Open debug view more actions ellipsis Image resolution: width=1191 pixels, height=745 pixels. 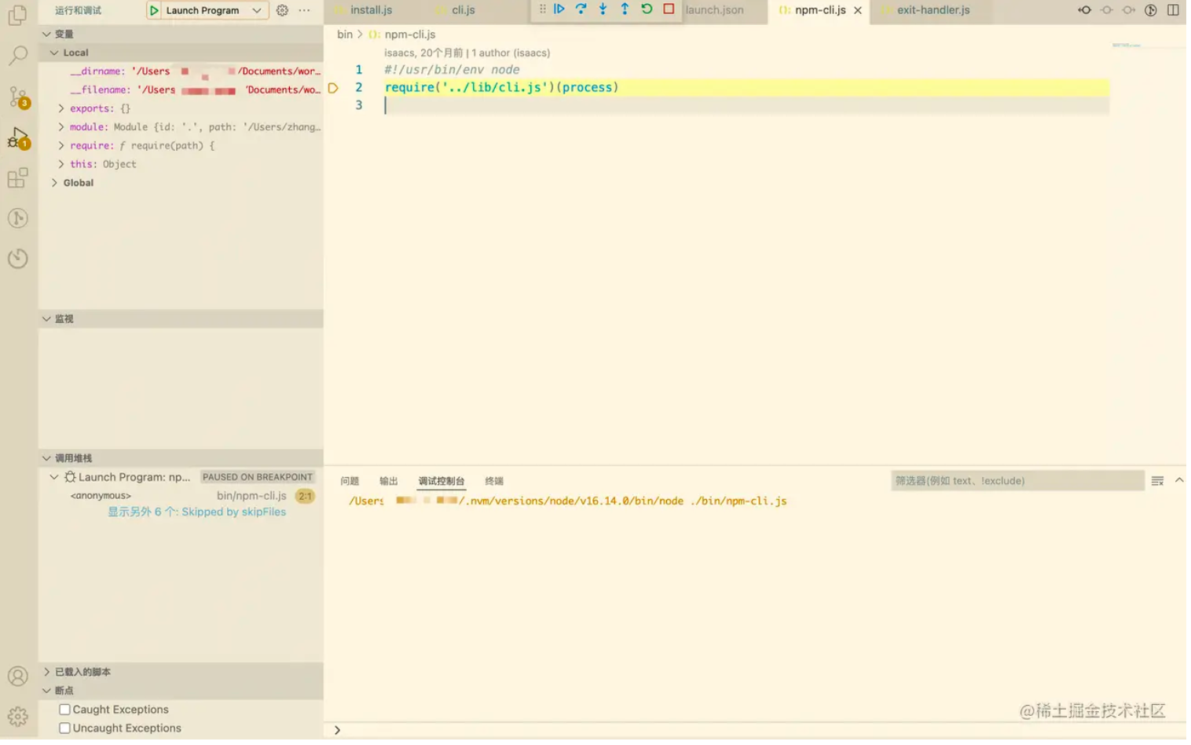point(304,10)
